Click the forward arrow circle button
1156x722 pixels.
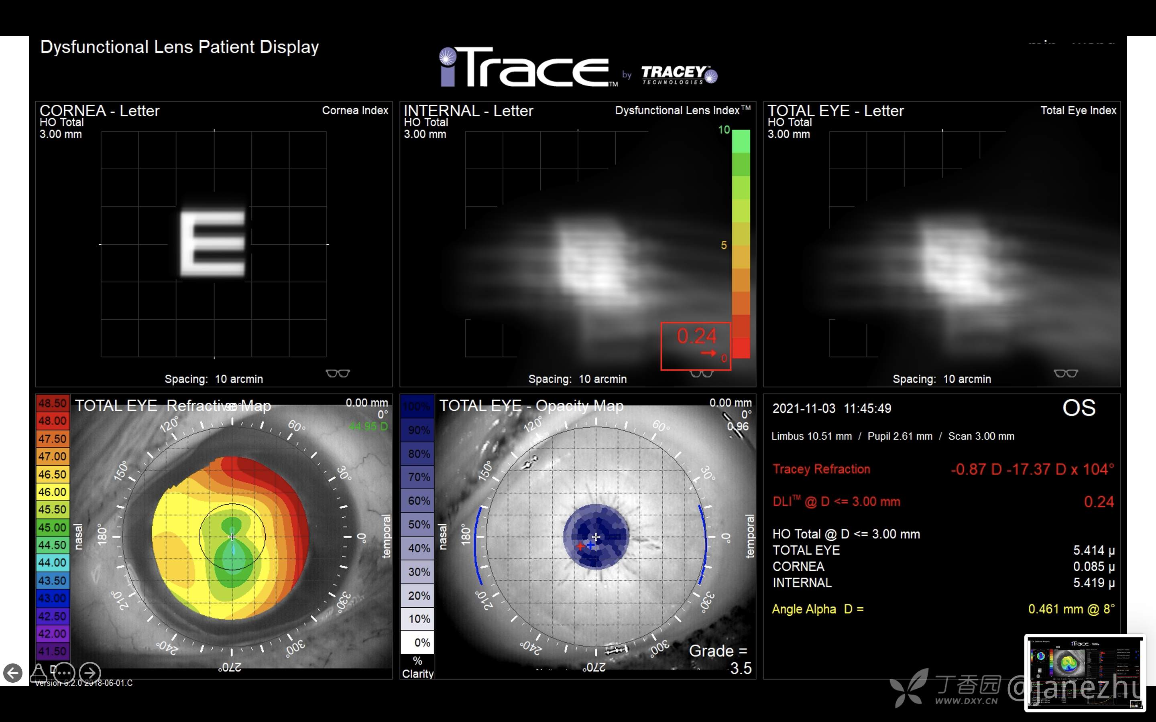pos(90,673)
